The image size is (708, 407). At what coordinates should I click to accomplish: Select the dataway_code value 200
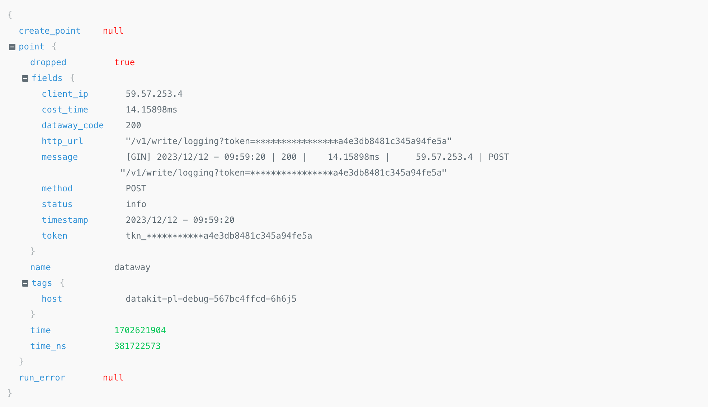(x=133, y=125)
